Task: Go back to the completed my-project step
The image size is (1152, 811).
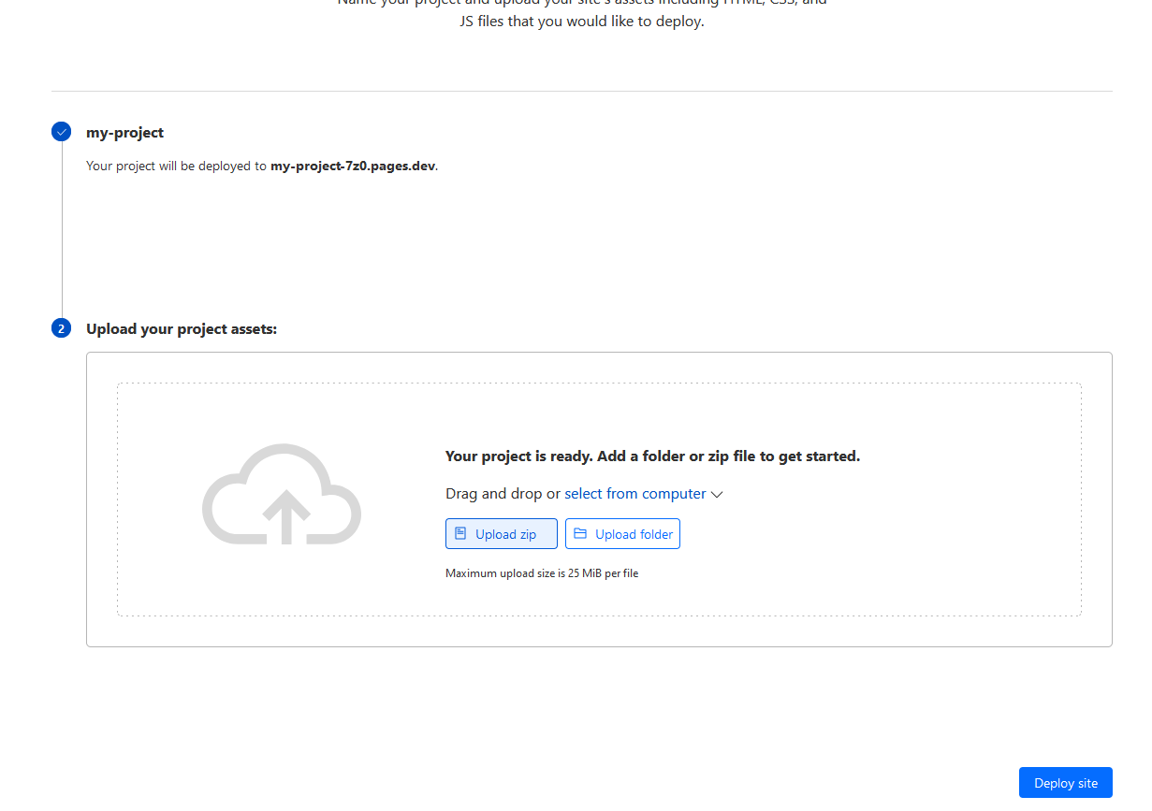Action: pyautogui.click(x=124, y=132)
